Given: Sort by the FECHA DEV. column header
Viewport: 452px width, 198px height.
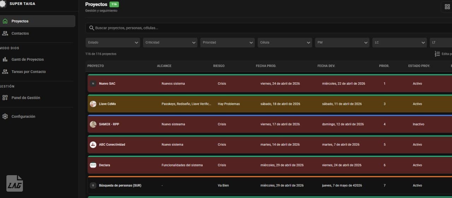Looking at the screenshot, I should pos(326,66).
